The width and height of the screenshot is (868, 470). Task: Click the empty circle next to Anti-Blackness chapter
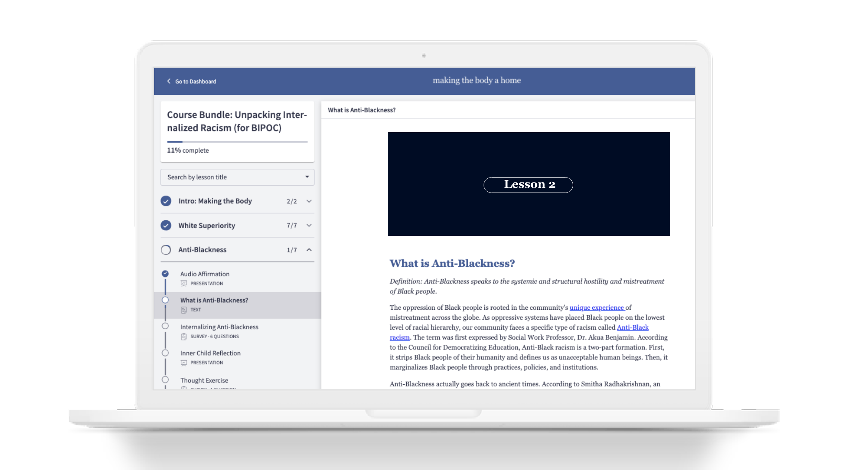pos(166,250)
